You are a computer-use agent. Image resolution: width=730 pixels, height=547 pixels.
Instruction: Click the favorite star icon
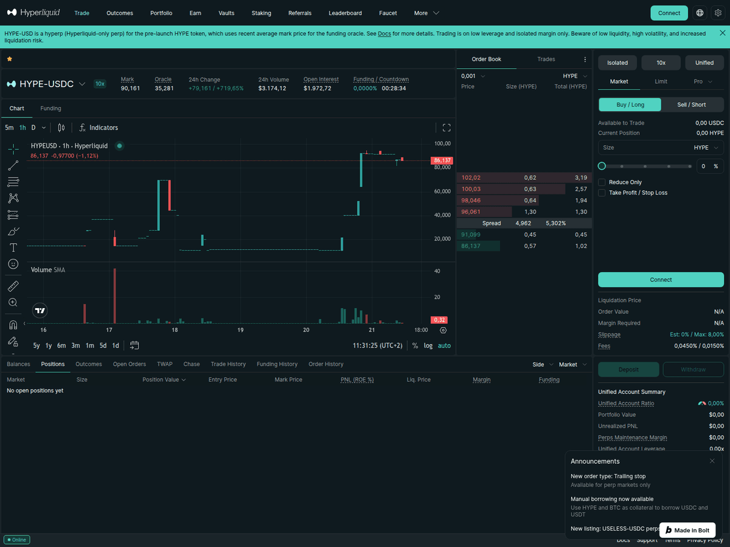[x=9, y=59]
